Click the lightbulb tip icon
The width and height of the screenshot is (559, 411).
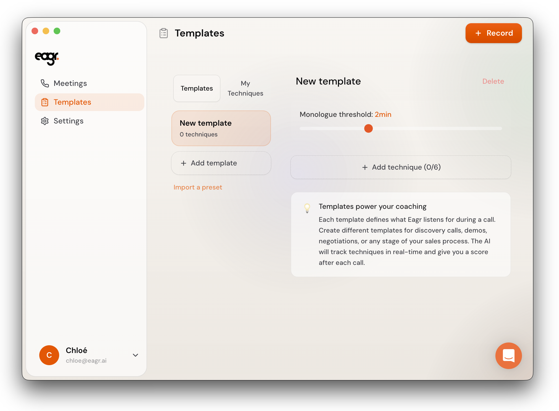coord(307,208)
